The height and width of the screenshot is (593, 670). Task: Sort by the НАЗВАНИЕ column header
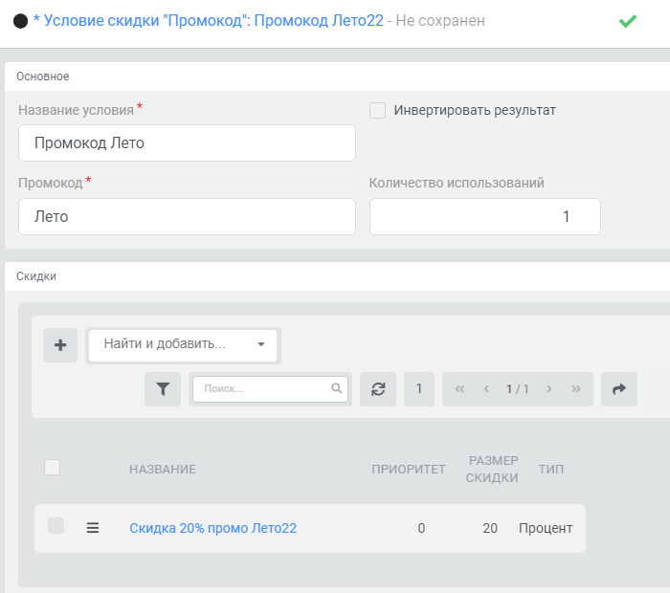(x=163, y=470)
